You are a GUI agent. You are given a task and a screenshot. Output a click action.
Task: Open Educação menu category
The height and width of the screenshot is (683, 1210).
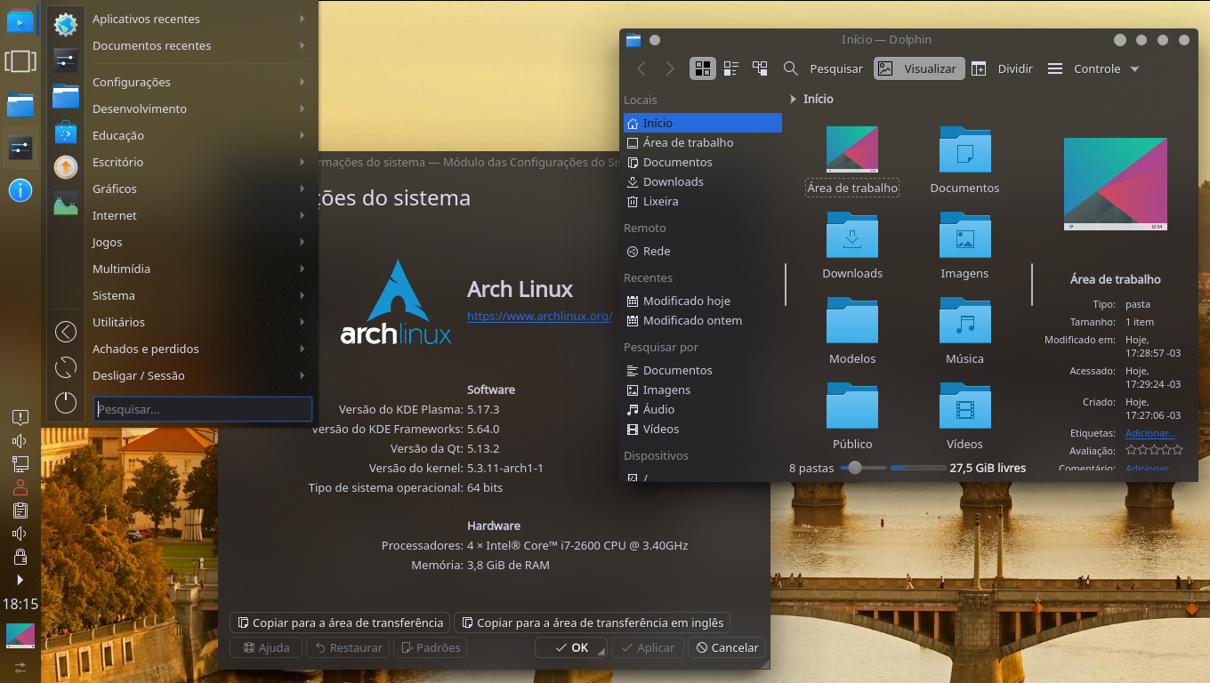200,135
